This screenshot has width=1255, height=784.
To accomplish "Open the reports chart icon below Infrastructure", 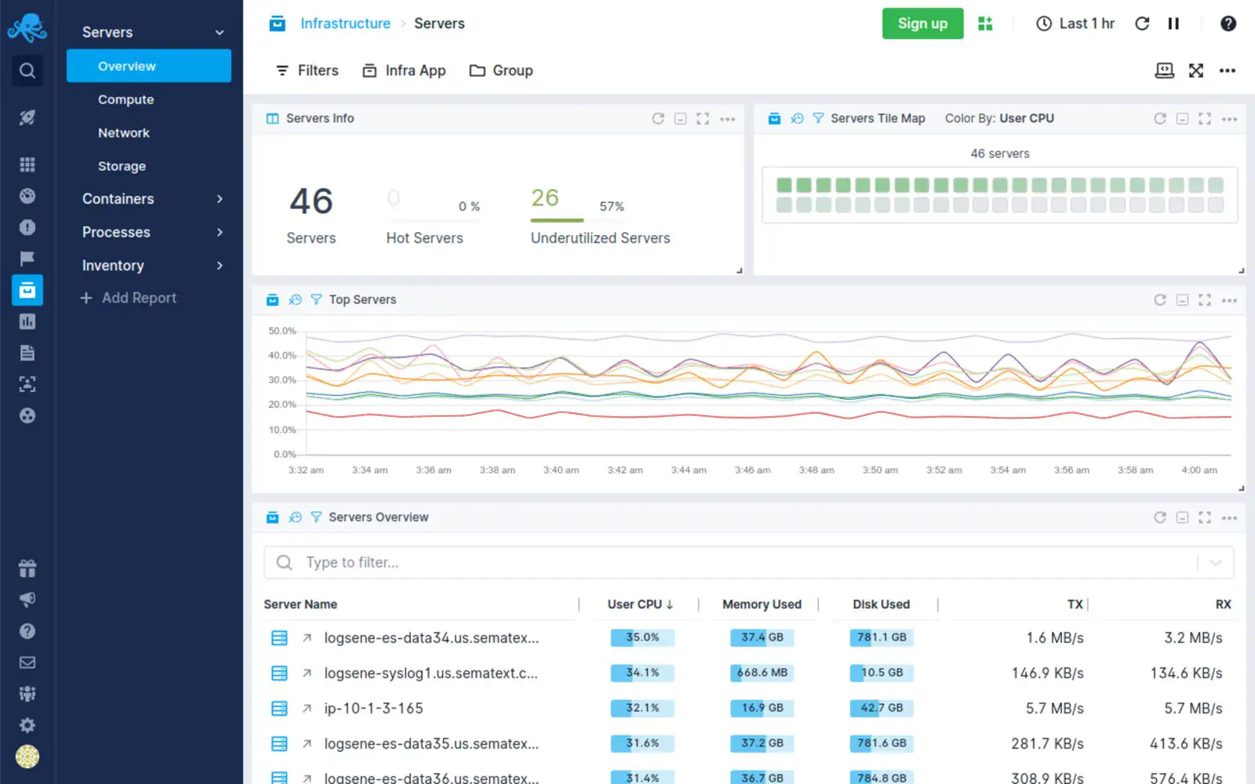I will click(27, 321).
